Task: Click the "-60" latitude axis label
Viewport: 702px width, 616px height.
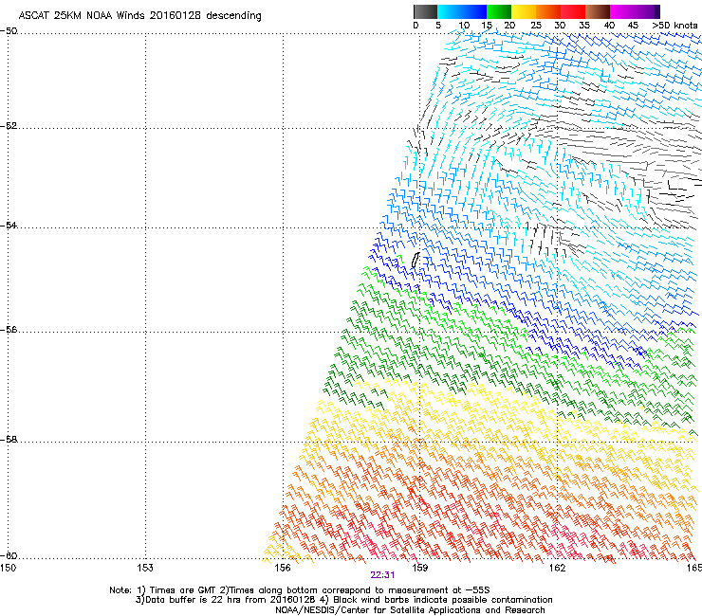Action: click(x=9, y=555)
